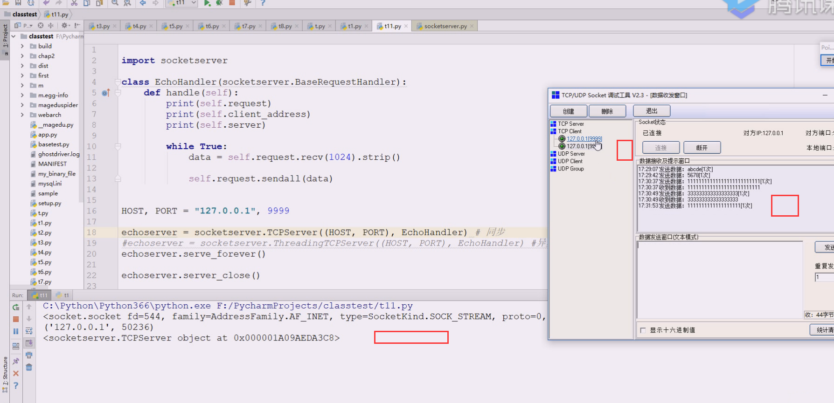The height and width of the screenshot is (403, 834).
Task: Expand the m.egg-info folder
Action: tap(22, 95)
